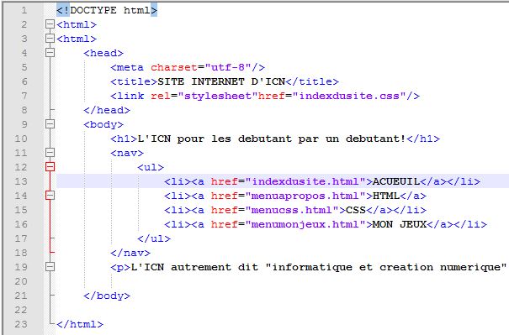Click the title text SITE INTERNET D'ICN
Viewport: 509px width, 335px height.
pos(221,81)
